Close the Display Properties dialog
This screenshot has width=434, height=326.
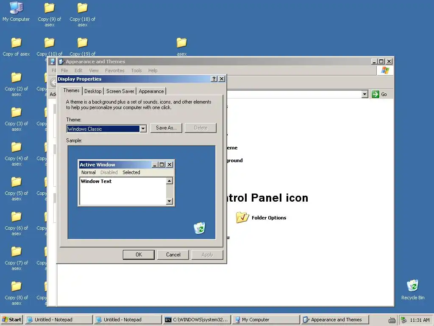point(222,79)
